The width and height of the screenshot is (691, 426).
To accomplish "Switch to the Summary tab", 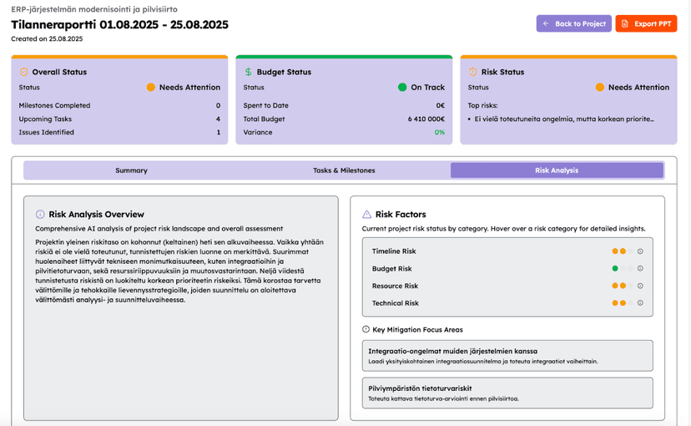I will [131, 170].
